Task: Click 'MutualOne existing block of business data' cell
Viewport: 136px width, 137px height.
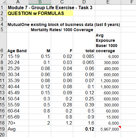Action: point(64,25)
